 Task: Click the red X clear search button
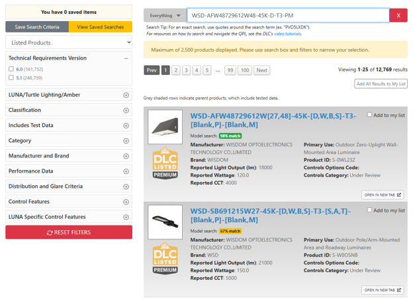tap(398, 15)
